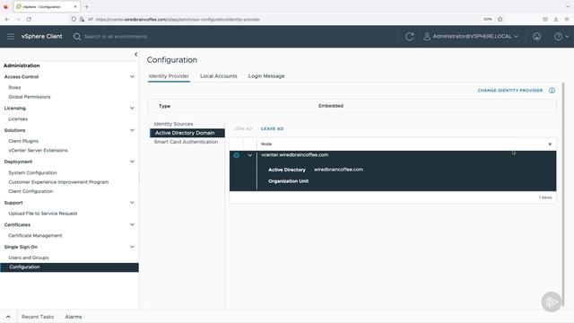The width and height of the screenshot is (574, 323).
Task: Select Configuration under Single Sign On
Action: (x=70, y=267)
